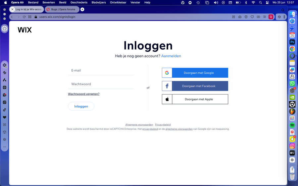Continue with Doorgaan met Facebook
This screenshot has width=298, height=186.
[x=195, y=86]
